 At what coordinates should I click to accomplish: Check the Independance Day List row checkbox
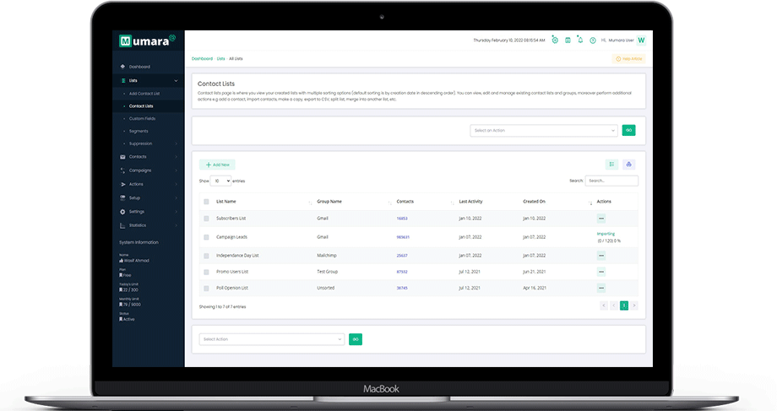(x=206, y=256)
